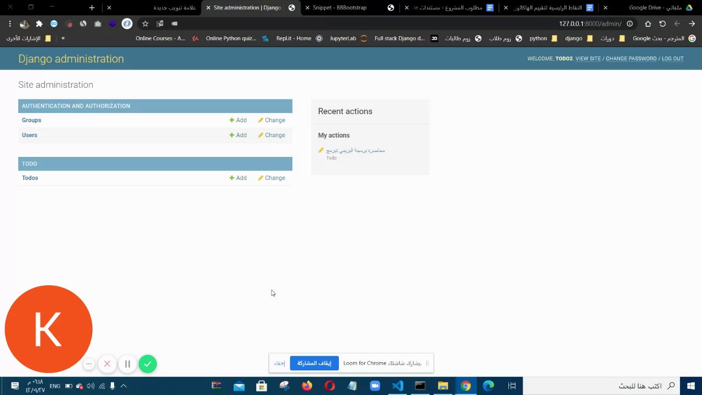
Task: Open the Authentication and Authorization section header
Action: (x=76, y=106)
